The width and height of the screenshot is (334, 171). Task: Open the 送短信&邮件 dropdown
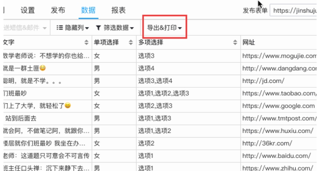[x=25, y=28]
